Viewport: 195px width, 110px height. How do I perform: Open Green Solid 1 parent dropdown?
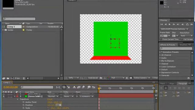coord(86,97)
